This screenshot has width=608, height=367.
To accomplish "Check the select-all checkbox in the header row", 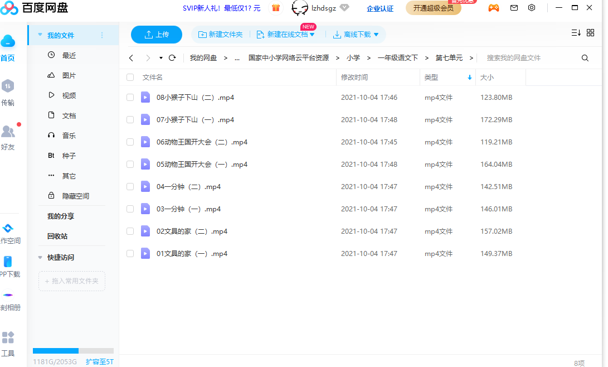I will click(130, 77).
